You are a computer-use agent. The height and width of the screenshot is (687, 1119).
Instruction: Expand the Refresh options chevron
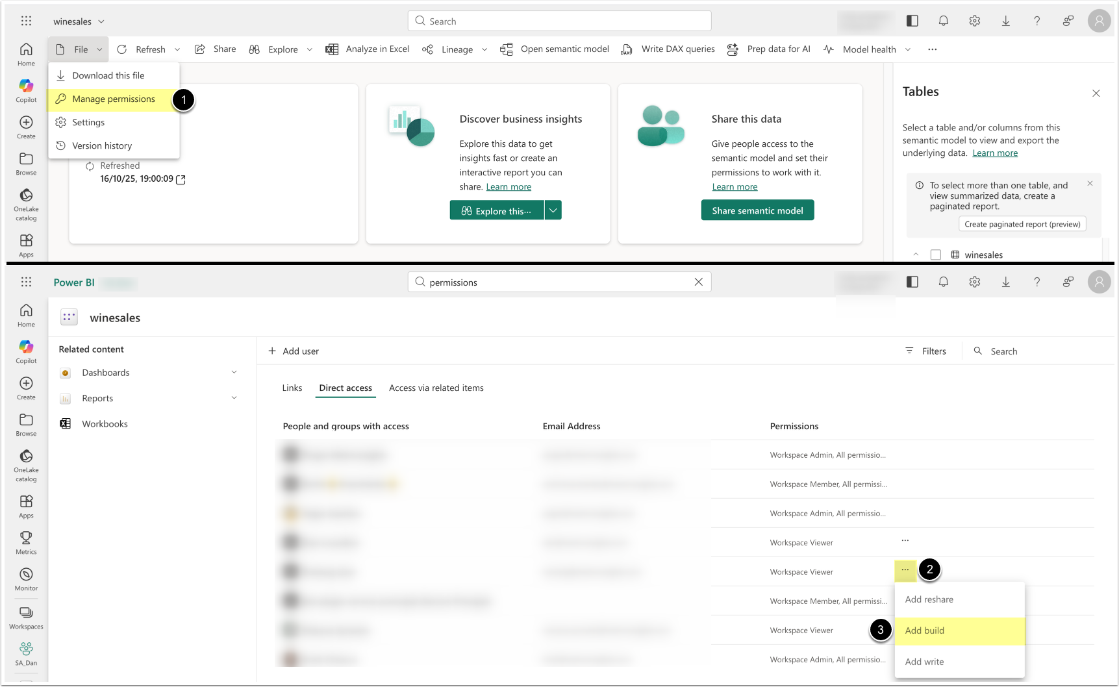[177, 49]
